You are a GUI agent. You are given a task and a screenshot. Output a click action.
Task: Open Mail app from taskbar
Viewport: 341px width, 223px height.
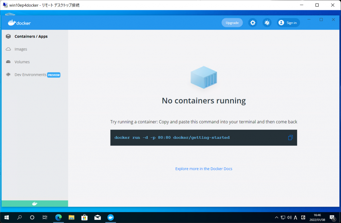98,217
